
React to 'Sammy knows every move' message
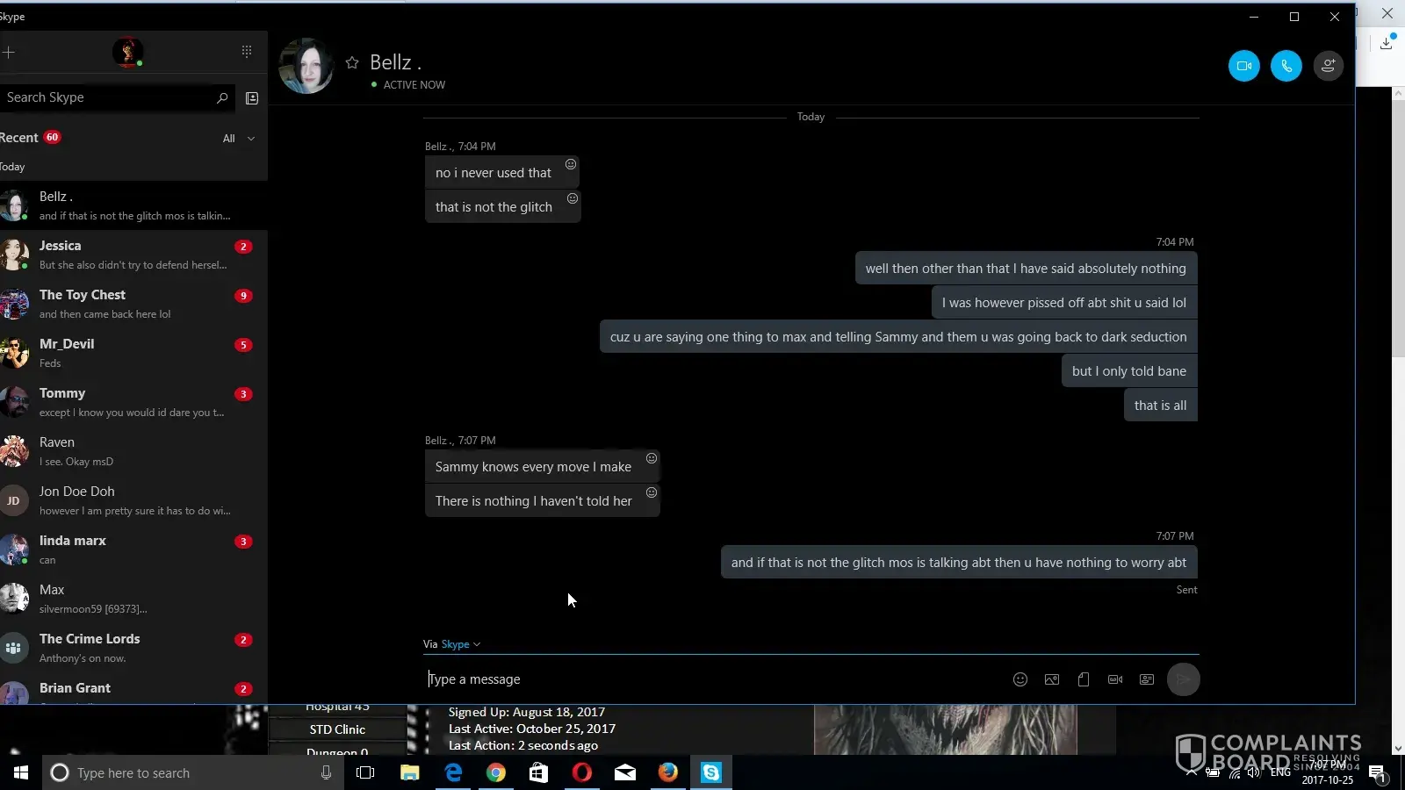652,458
